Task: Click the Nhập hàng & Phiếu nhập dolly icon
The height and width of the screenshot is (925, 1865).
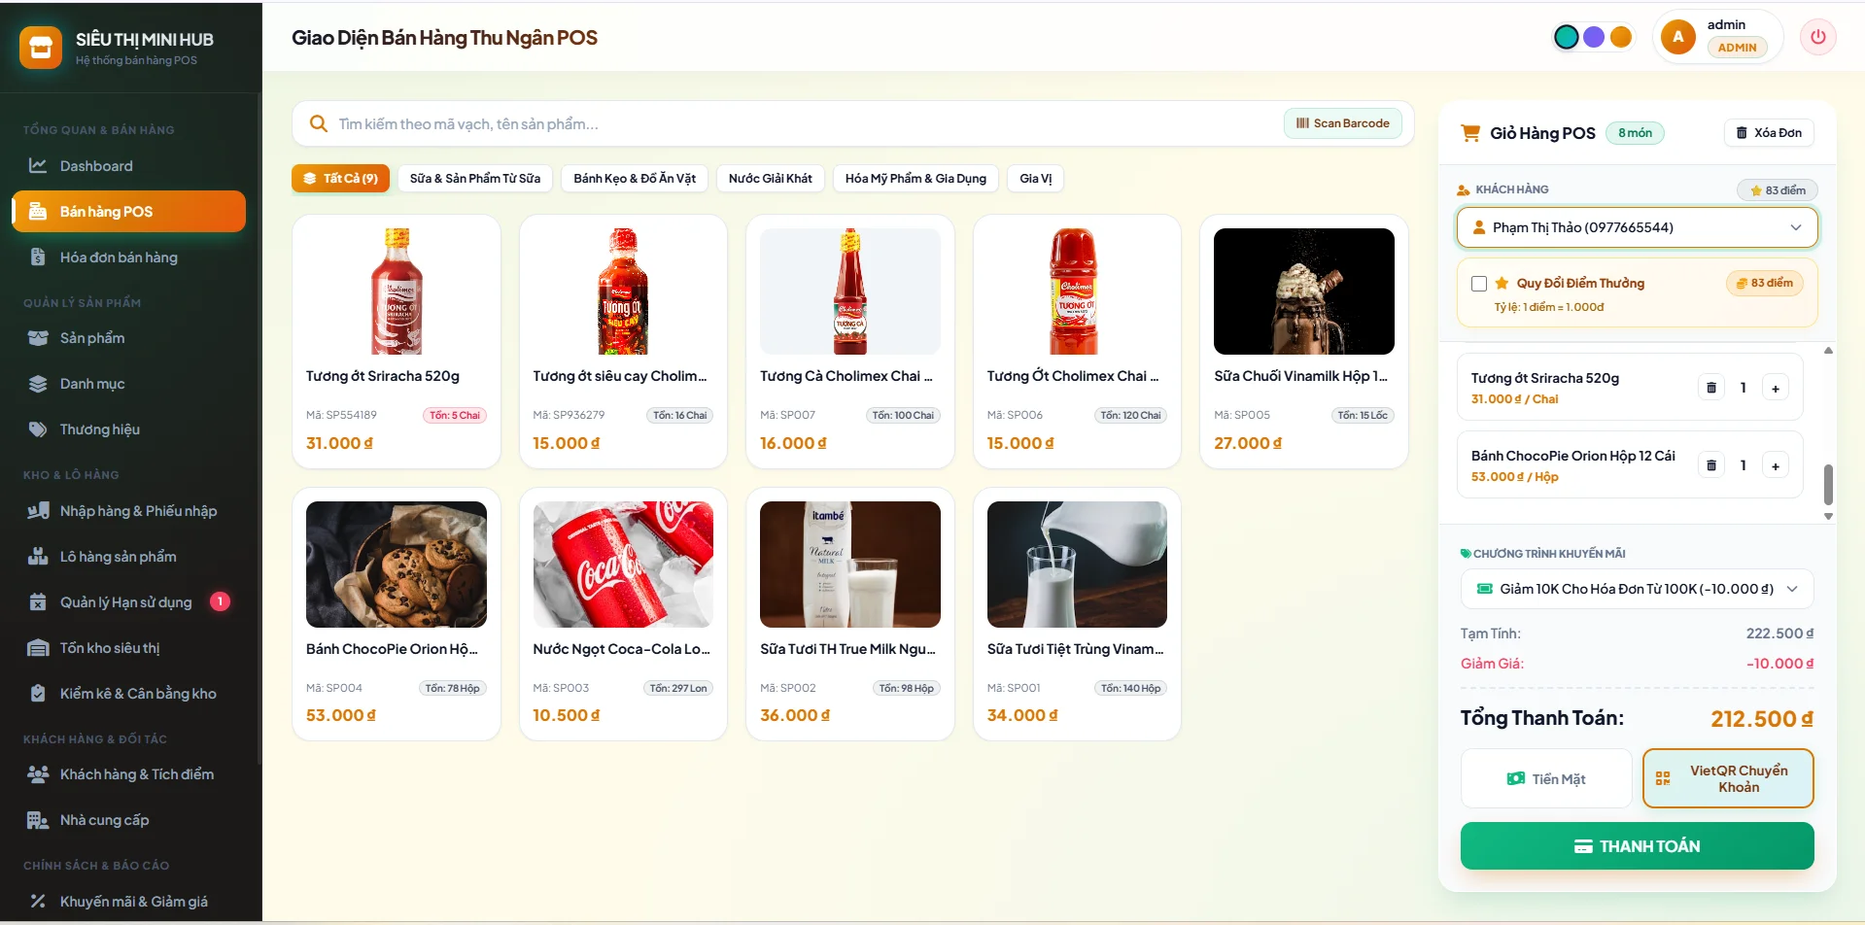Action: point(38,511)
